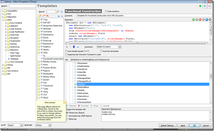Screen dimensions: 214x131
Task: Uncheck the ASP.NET template category checkbox
Action: 42,22
